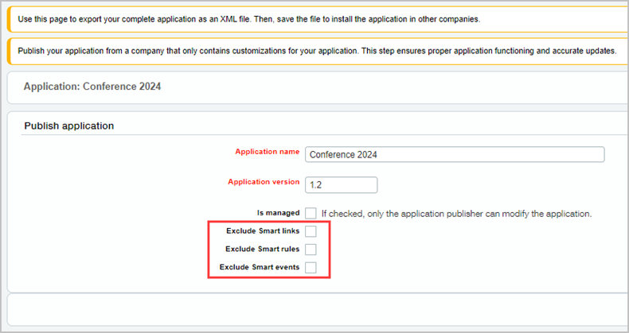The width and height of the screenshot is (629, 333).
Task: Click the Exclude Smart events label
Action: (260, 267)
